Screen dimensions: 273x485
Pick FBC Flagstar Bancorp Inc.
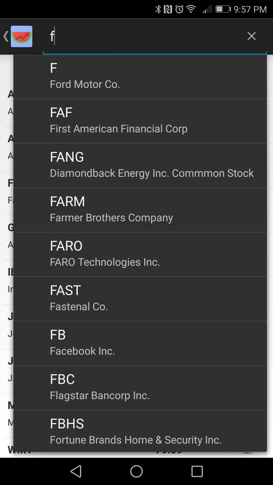(140, 387)
